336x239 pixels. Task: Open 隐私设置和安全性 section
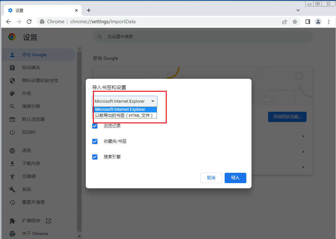39,81
